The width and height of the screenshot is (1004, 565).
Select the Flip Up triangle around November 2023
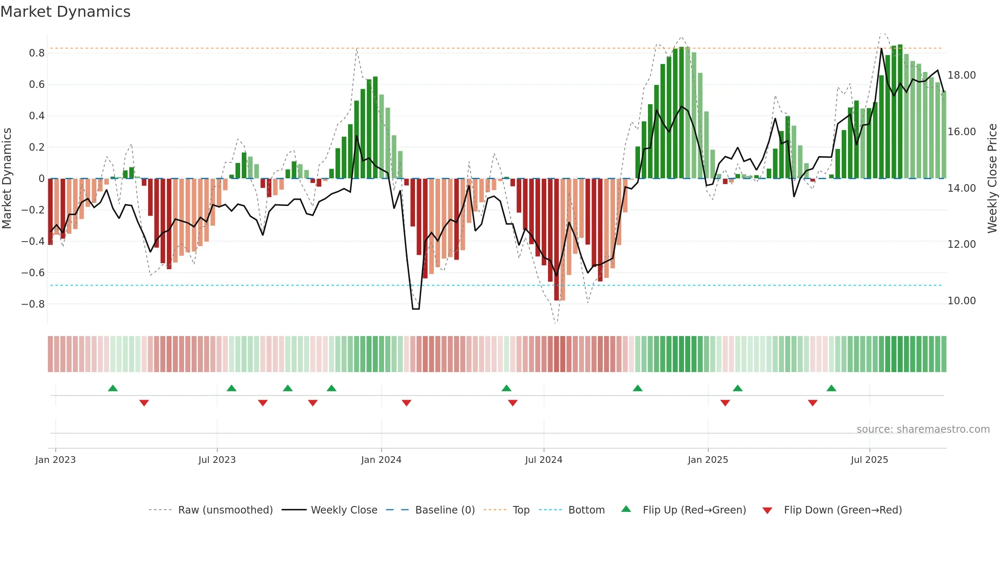pyautogui.click(x=332, y=388)
